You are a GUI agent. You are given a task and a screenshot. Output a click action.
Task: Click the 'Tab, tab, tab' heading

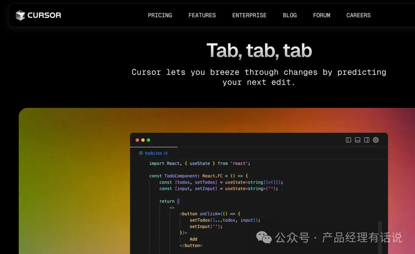coord(259,50)
